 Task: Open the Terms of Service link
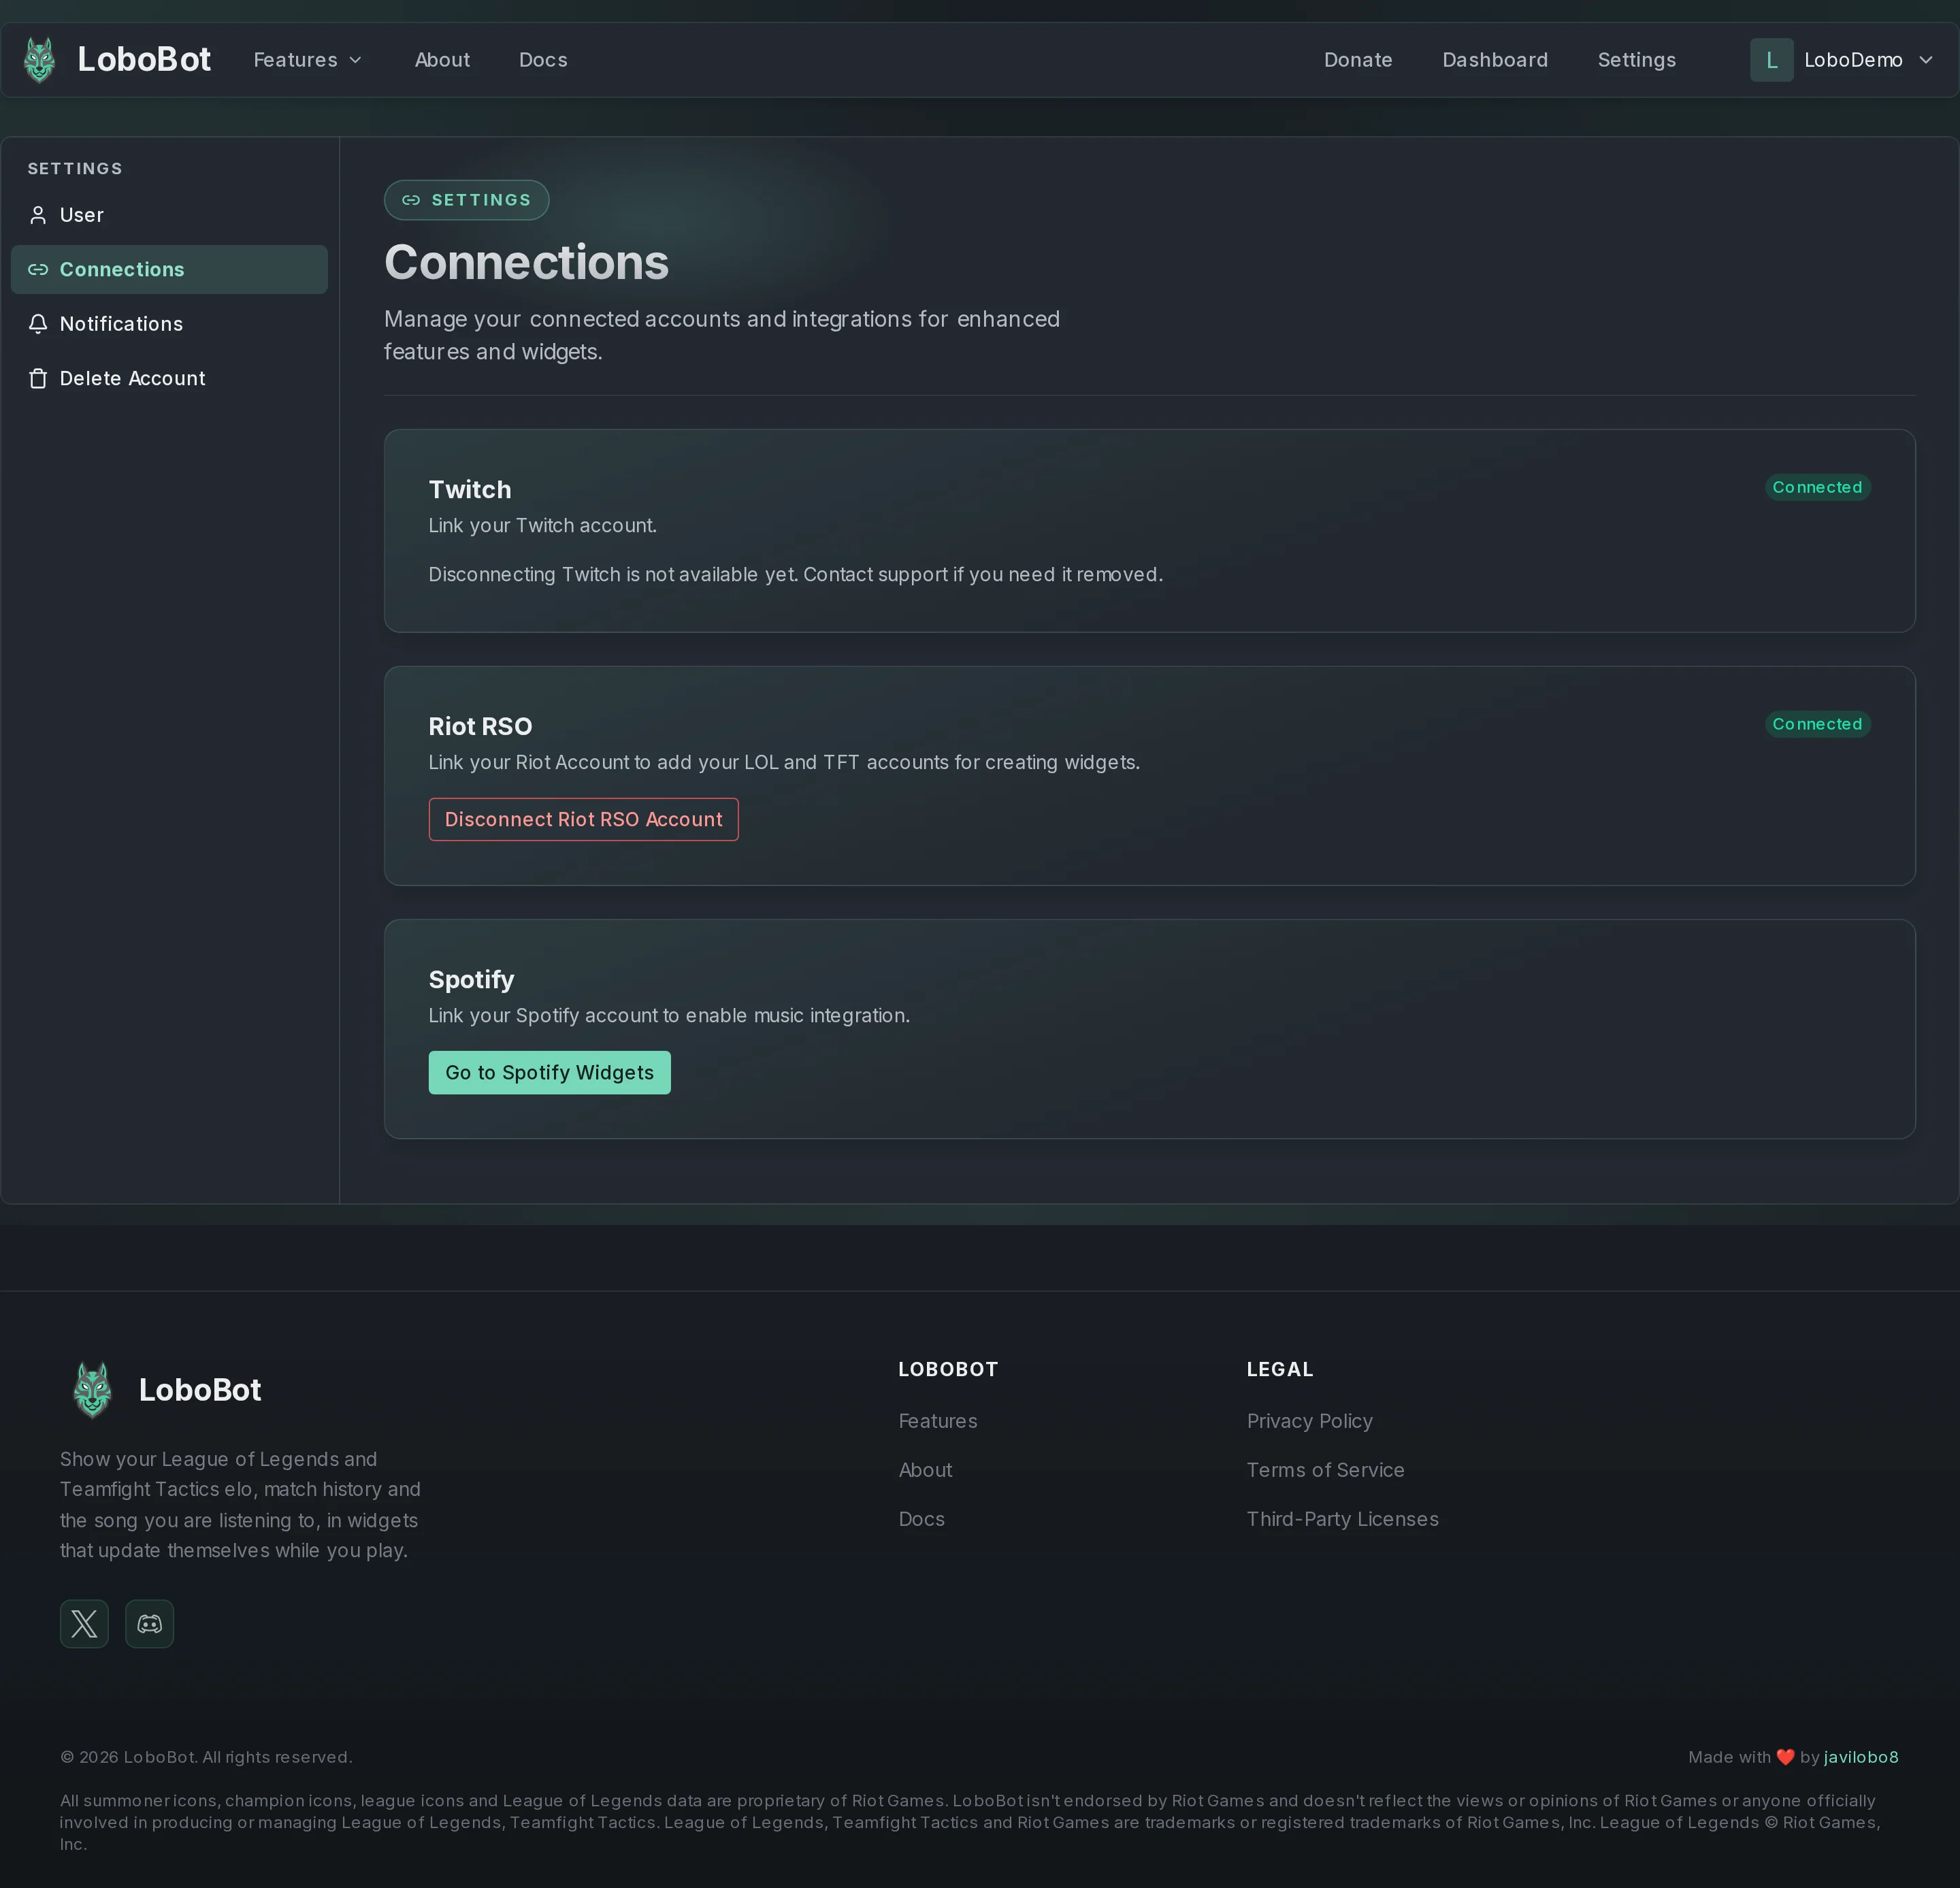(x=1325, y=1470)
